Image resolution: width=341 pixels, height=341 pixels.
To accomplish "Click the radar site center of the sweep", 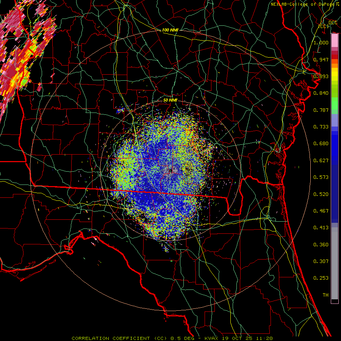I will (170, 171).
